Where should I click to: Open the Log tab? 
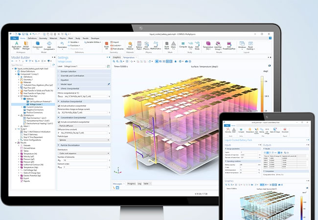click(139, 183)
